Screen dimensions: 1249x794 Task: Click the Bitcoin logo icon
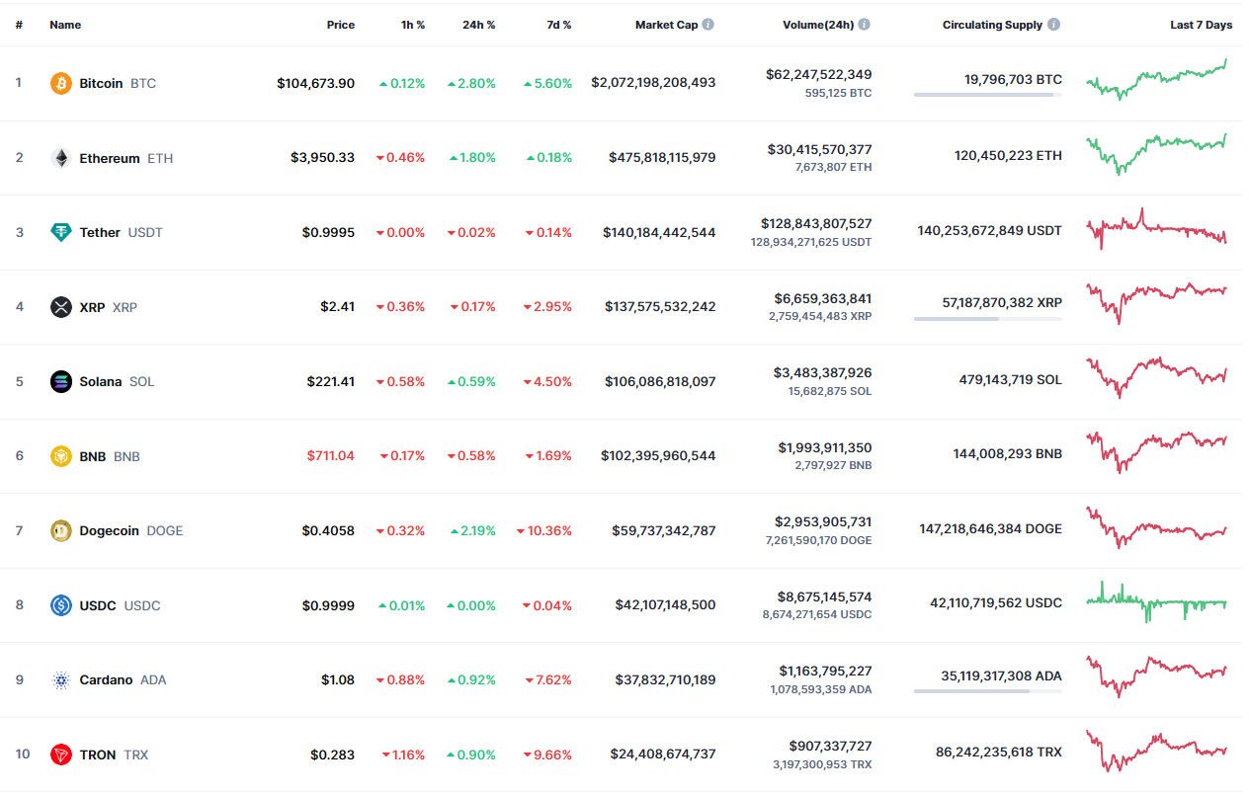click(x=61, y=84)
